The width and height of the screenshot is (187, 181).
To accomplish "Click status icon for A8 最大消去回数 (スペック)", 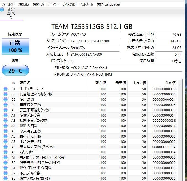I will click(6, 147).
